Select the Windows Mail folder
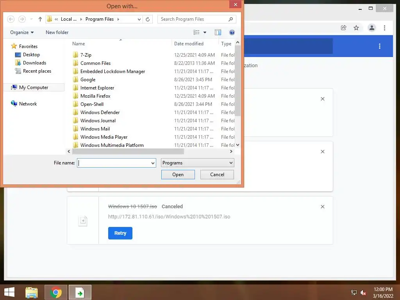The height and width of the screenshot is (300, 400). (95, 129)
